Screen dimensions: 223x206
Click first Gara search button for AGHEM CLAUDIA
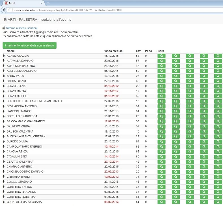pos(161,56)
